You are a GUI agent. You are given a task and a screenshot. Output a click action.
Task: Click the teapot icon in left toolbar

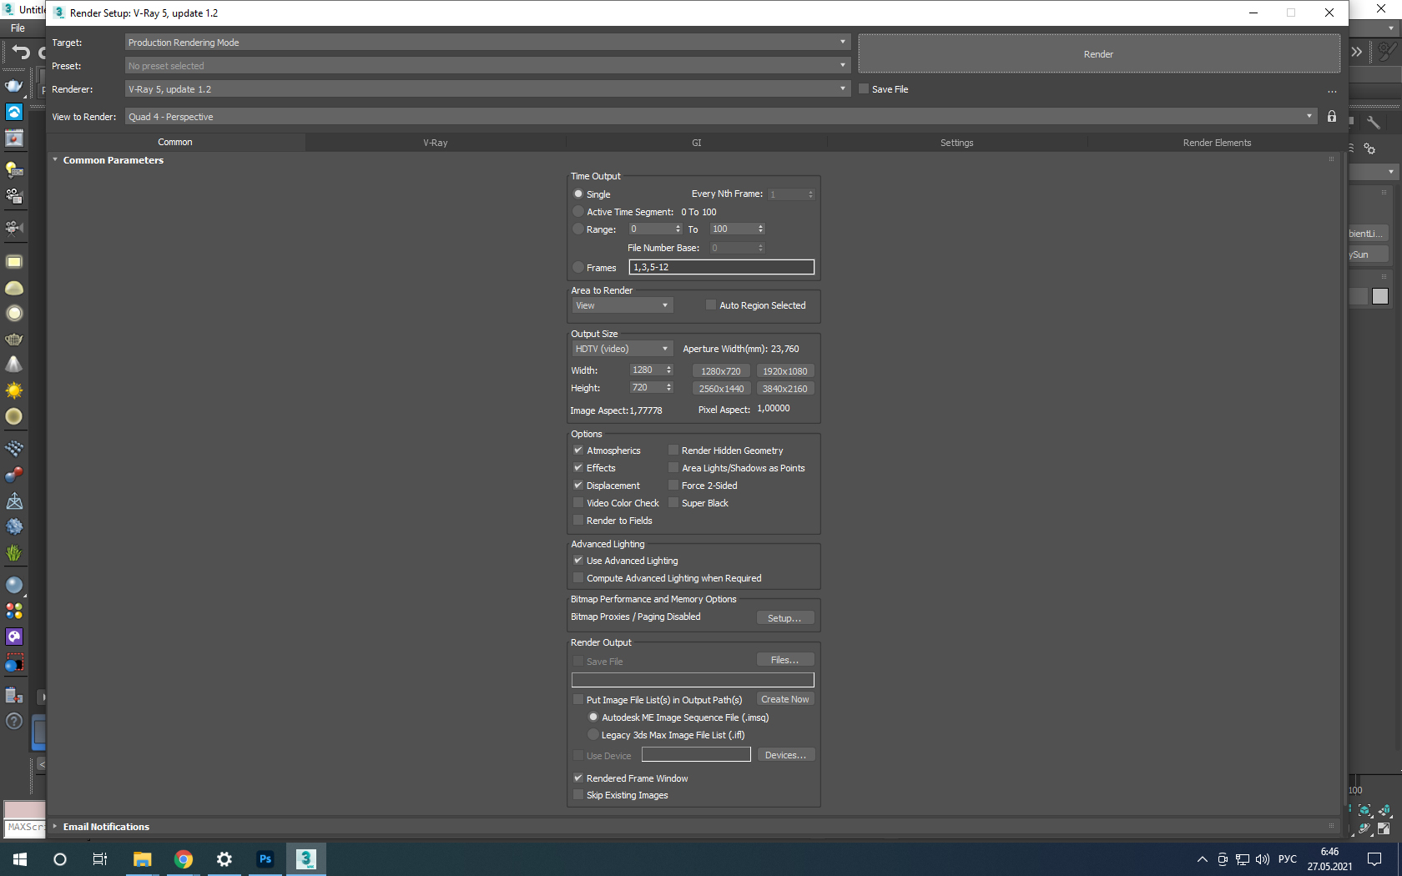[x=14, y=85]
